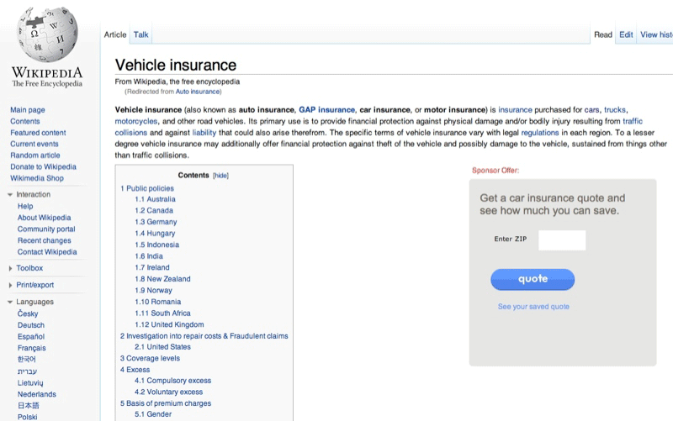Open the Talk tab
Image resolution: width=673 pixels, height=421 pixels.
pyautogui.click(x=140, y=34)
